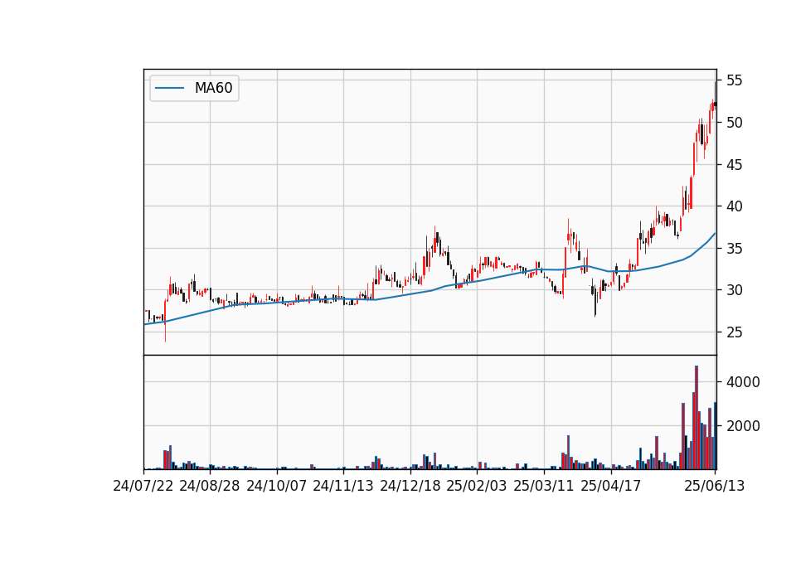
Task: Click the 25/04/17 date label
Action: click(611, 486)
